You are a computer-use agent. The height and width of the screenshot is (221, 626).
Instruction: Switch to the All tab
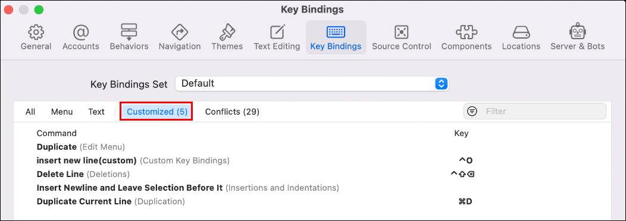click(30, 112)
